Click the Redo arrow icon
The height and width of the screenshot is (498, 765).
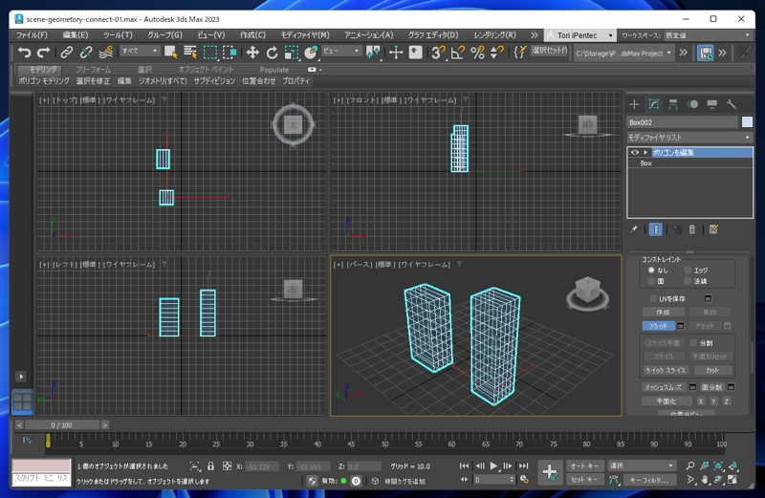click(43, 52)
